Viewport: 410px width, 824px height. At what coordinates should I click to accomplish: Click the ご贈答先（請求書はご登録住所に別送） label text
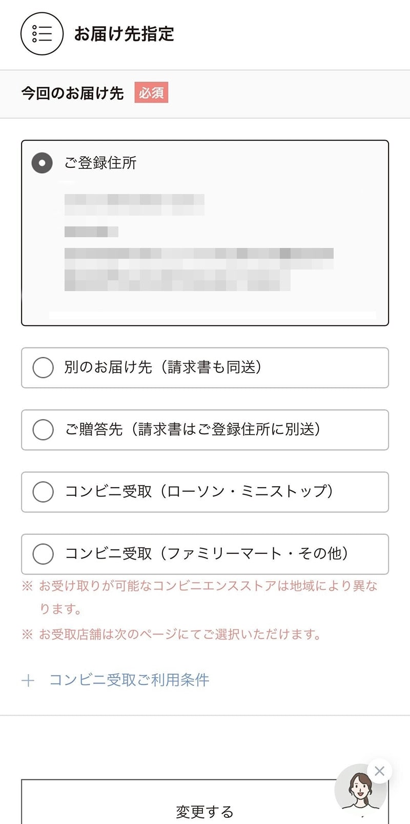pyautogui.click(x=193, y=429)
